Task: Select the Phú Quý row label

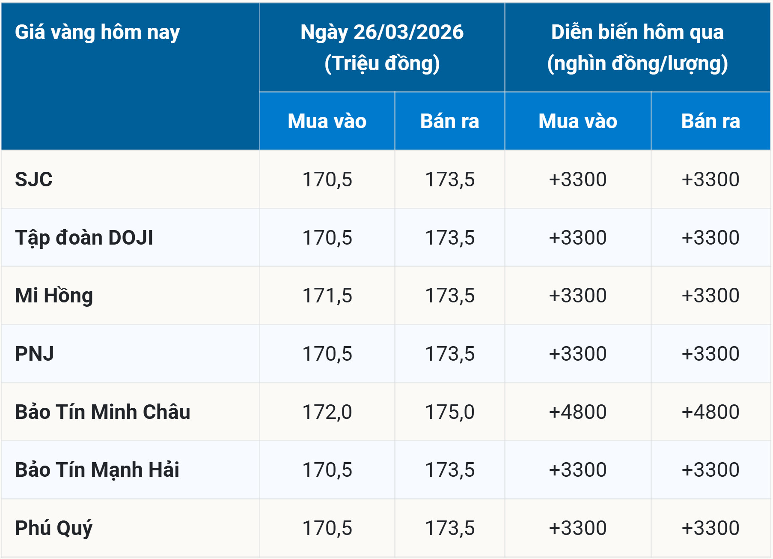Action: point(54,528)
